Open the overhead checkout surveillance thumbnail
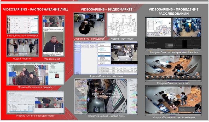209x122 pixels. click(89, 25)
